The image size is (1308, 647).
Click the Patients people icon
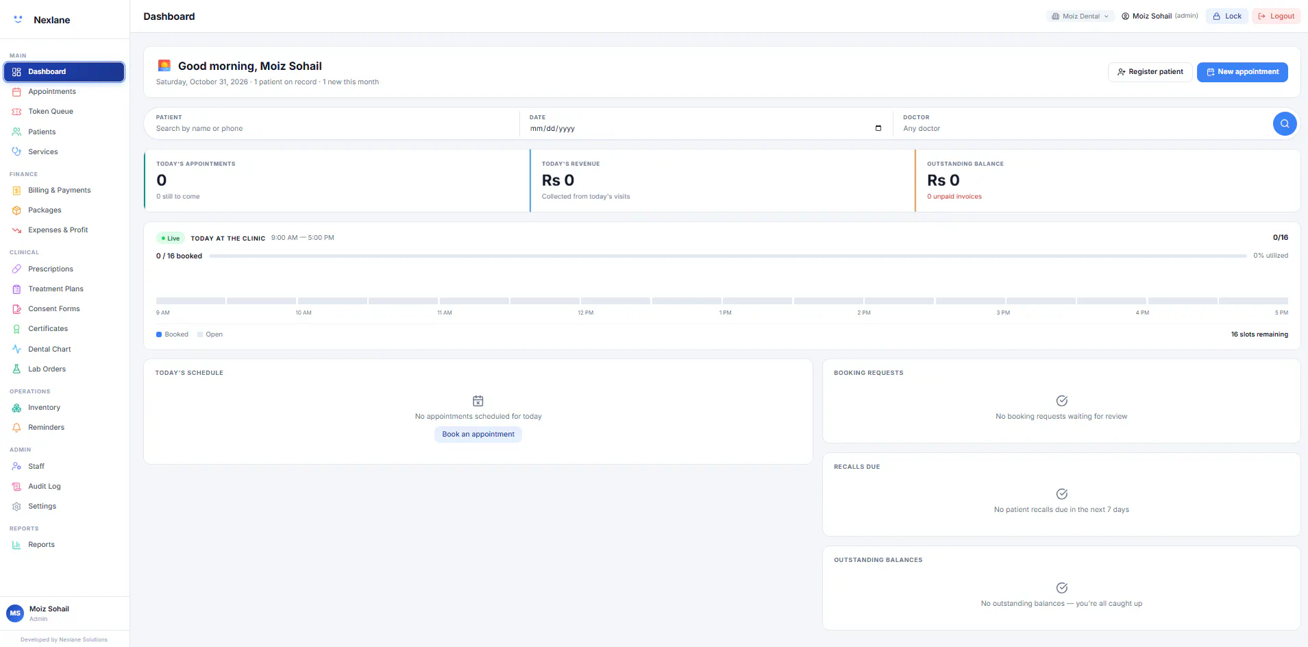point(16,132)
